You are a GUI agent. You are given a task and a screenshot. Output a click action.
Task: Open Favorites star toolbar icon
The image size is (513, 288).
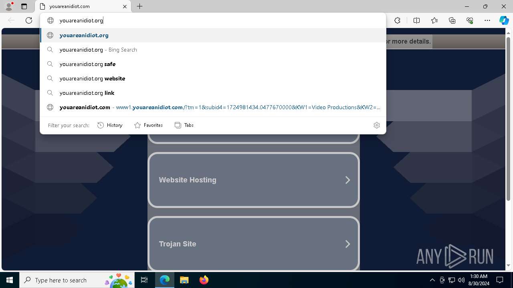coord(434,20)
